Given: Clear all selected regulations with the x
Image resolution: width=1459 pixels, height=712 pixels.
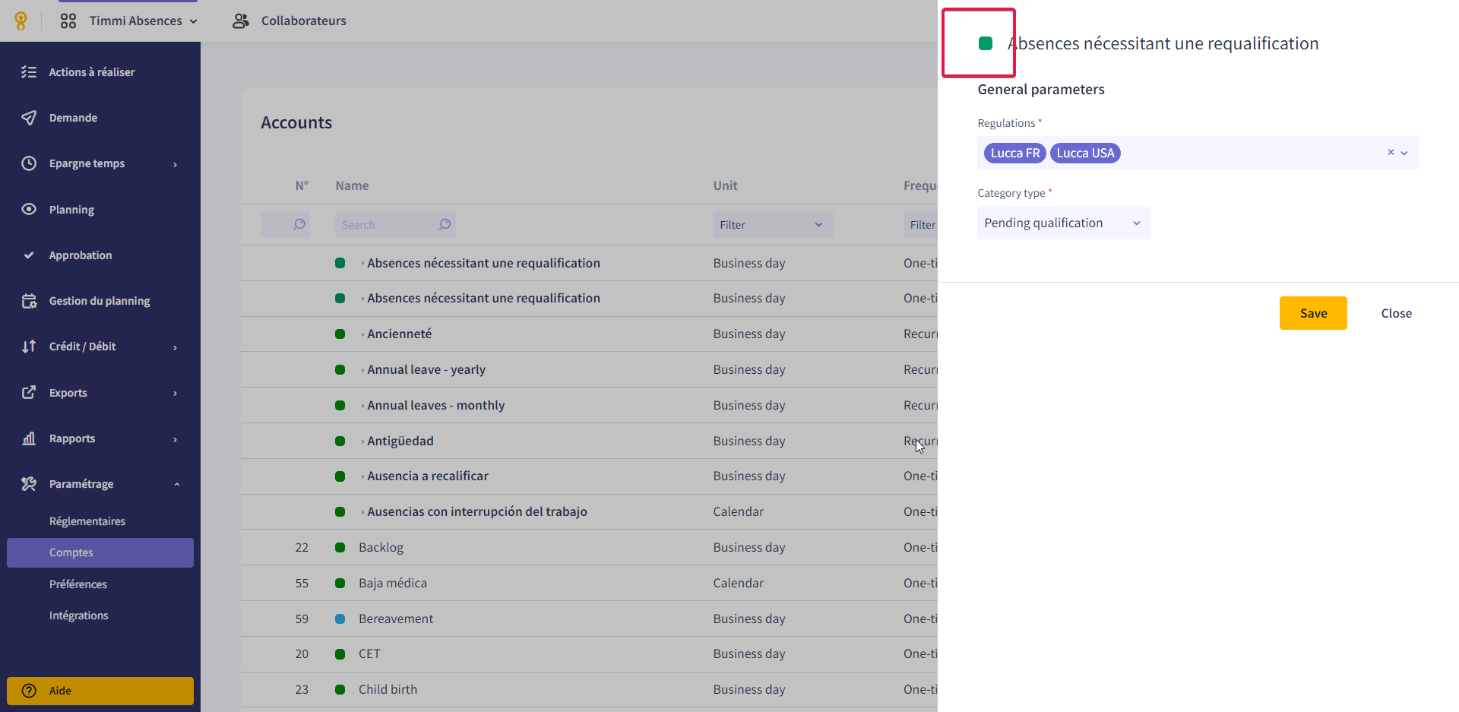Looking at the screenshot, I should pos(1391,152).
